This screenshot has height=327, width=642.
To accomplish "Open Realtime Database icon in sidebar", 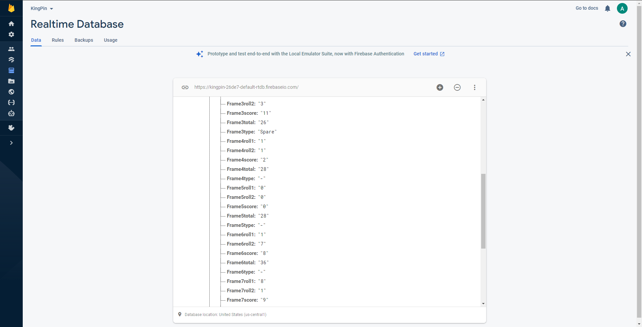I will [11, 70].
